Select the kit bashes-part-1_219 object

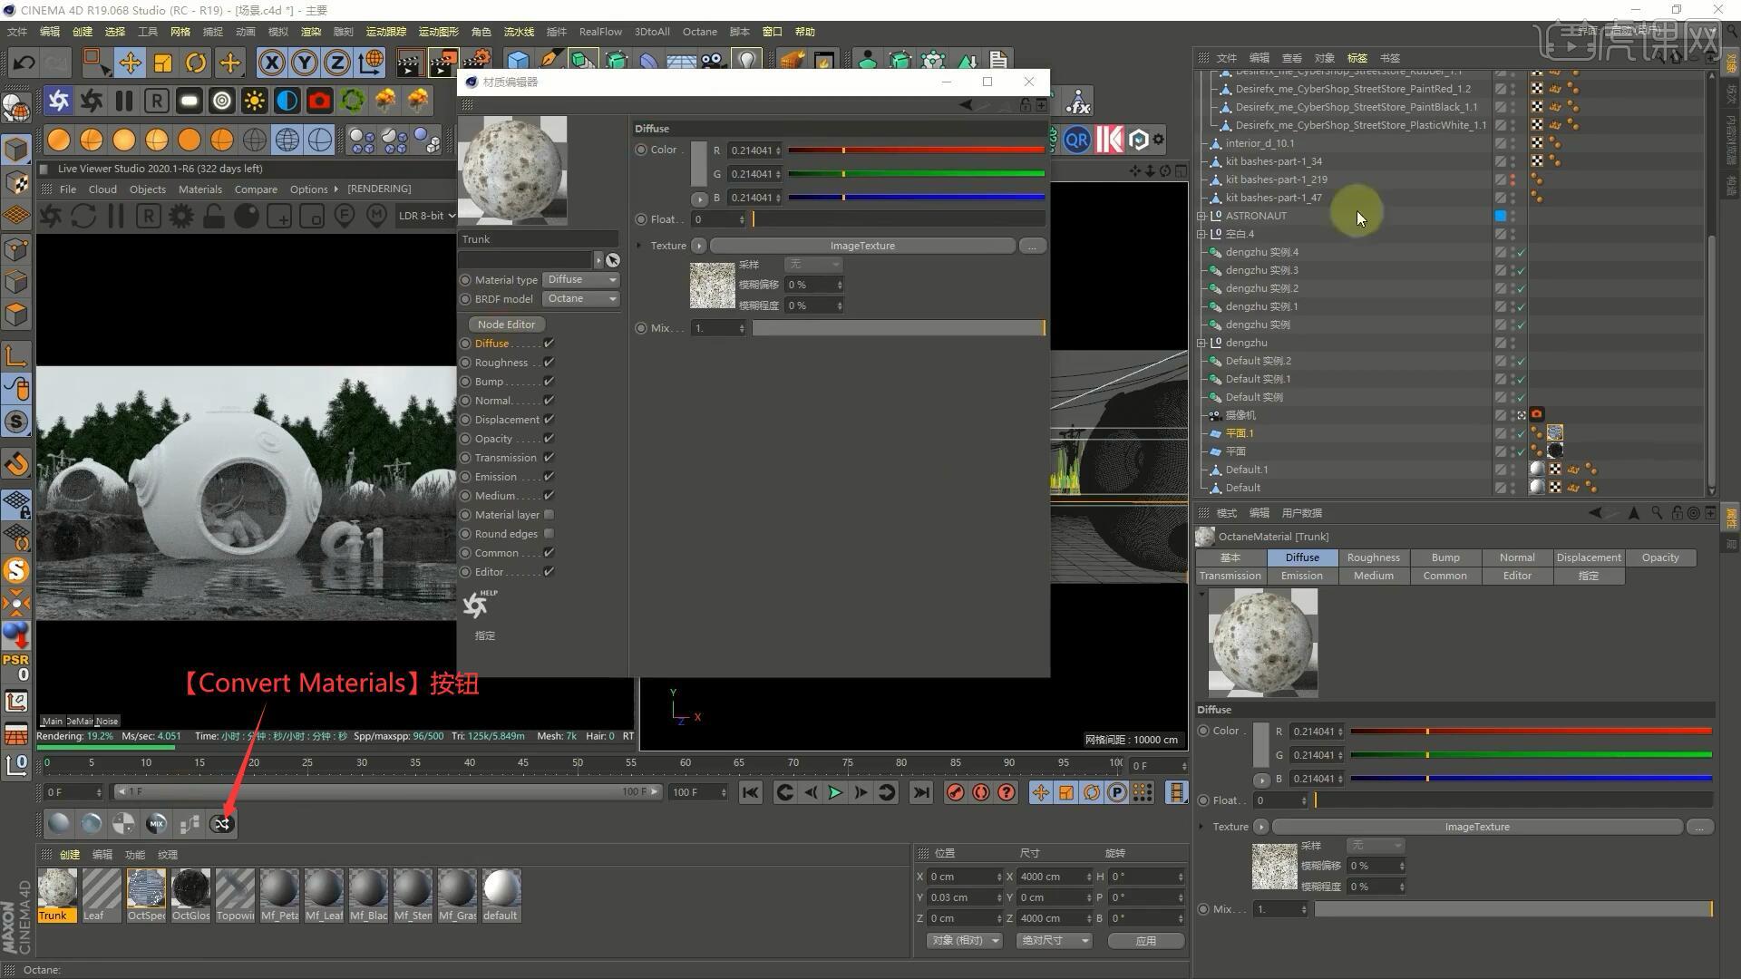pos(1276,179)
